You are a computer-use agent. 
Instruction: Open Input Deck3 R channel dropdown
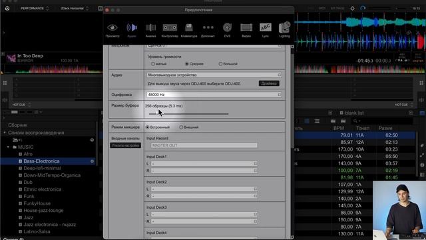pos(204,221)
